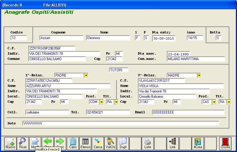237x152 pixels.
Task: Open the Elenco table list icon
Action: coord(85,143)
